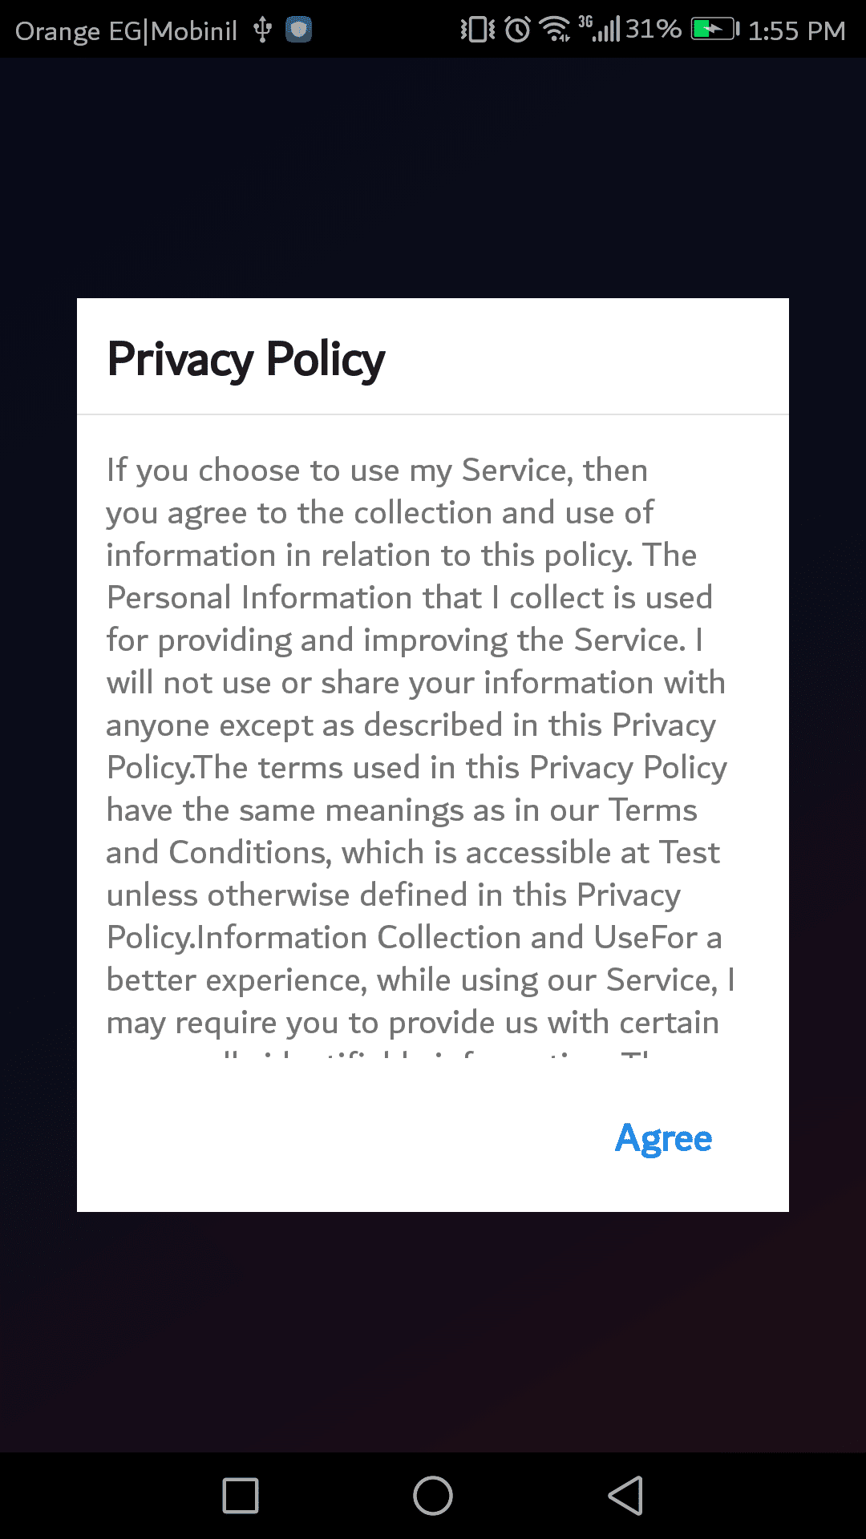The width and height of the screenshot is (866, 1539).
Task: Tap the 31% battery percentage text
Action: point(653,30)
